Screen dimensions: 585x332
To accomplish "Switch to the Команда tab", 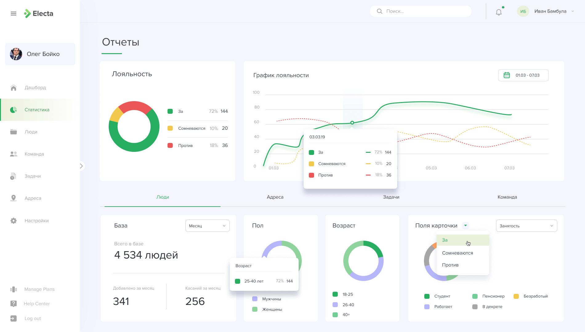I will coord(507,197).
